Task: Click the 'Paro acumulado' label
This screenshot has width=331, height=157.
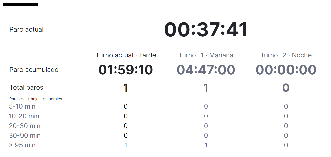Action: tap(34, 70)
